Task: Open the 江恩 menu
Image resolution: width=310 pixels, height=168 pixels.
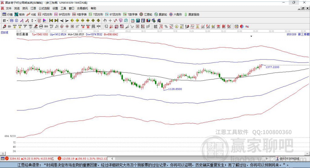Action: pos(33,8)
